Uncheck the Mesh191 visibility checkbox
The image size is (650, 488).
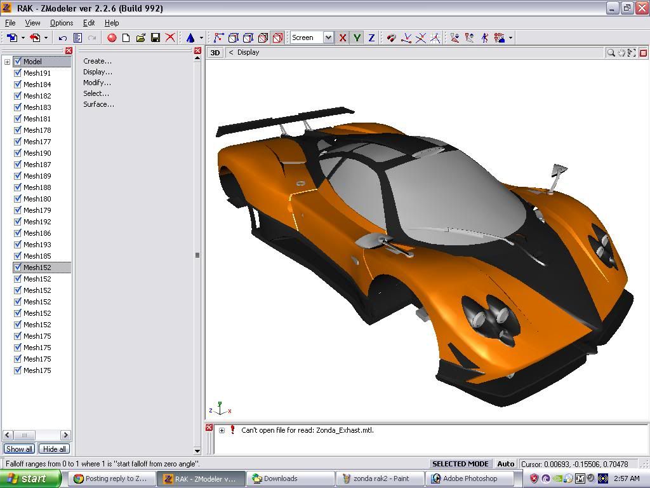click(18, 73)
